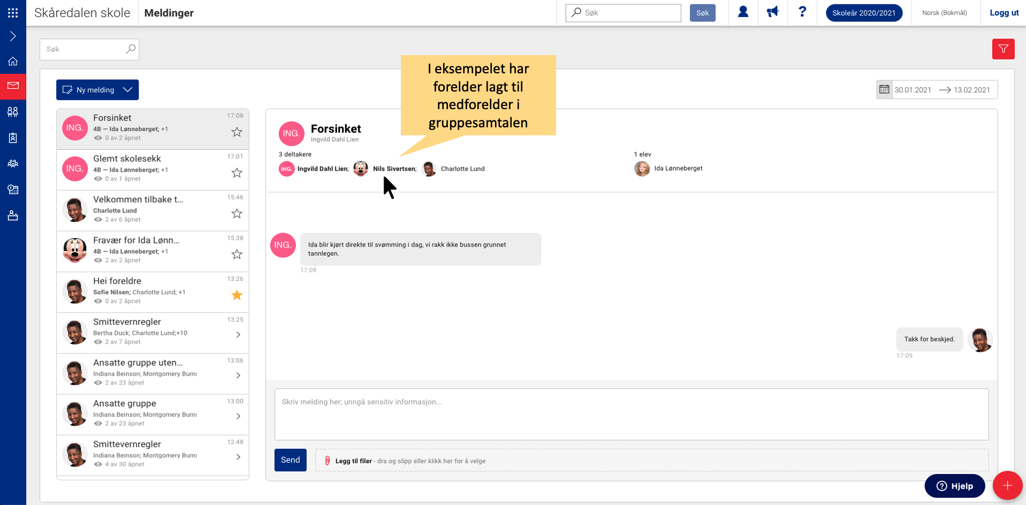Image resolution: width=1026 pixels, height=505 pixels.
Task: Open the Skoleår 2020/2021 selector
Action: 864,13
